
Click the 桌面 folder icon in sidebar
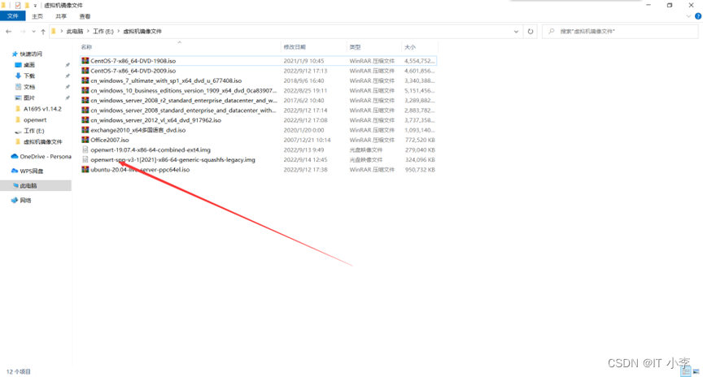pos(19,65)
